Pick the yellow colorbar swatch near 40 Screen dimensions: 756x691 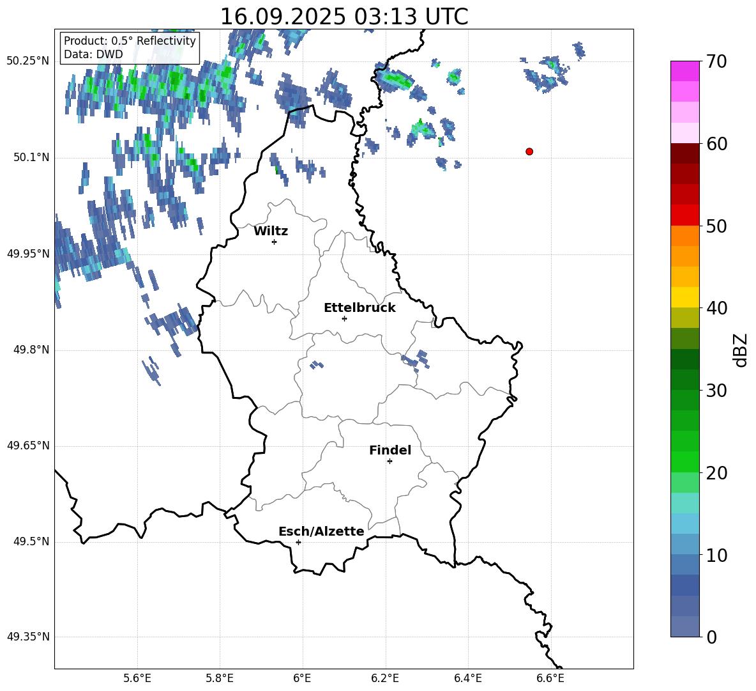coord(685,297)
